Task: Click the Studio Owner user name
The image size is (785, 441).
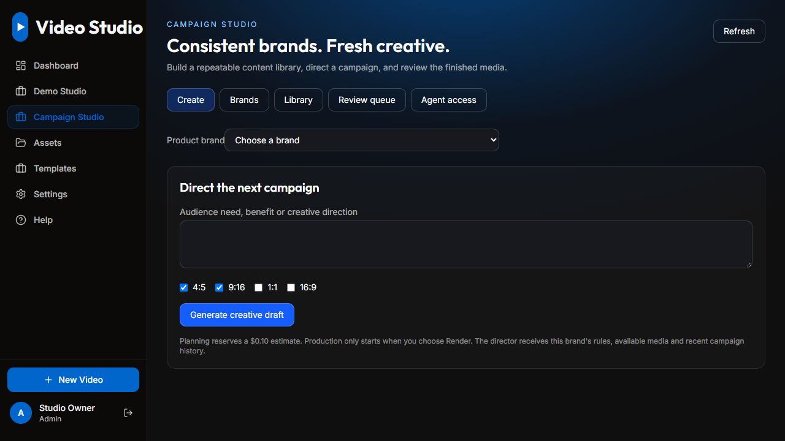Action: point(67,408)
